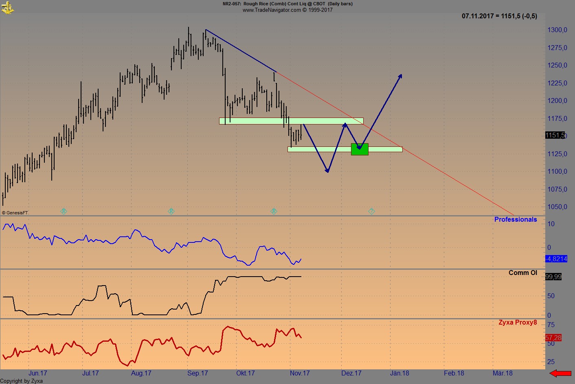The height and width of the screenshot is (384, 575).
Task: Click the 'Copyright by Zyxa' footer text
Action: tap(22, 381)
